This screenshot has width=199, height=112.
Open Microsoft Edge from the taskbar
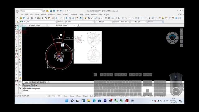pos(94,101)
